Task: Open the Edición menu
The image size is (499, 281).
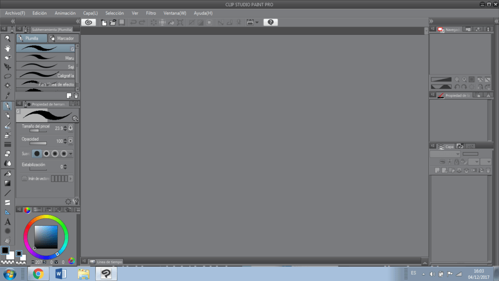Action: point(40,13)
